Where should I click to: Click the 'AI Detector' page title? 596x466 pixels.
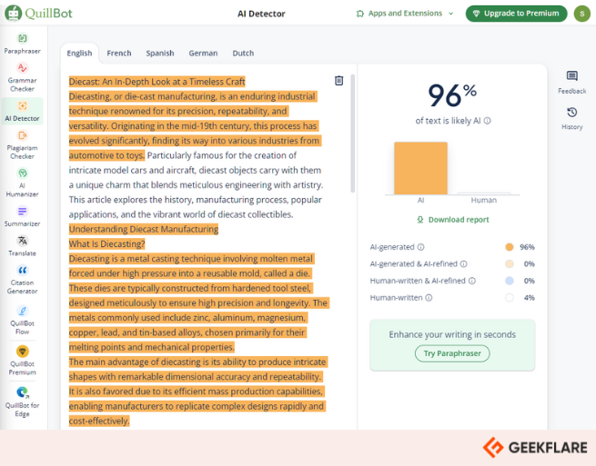[x=261, y=14]
